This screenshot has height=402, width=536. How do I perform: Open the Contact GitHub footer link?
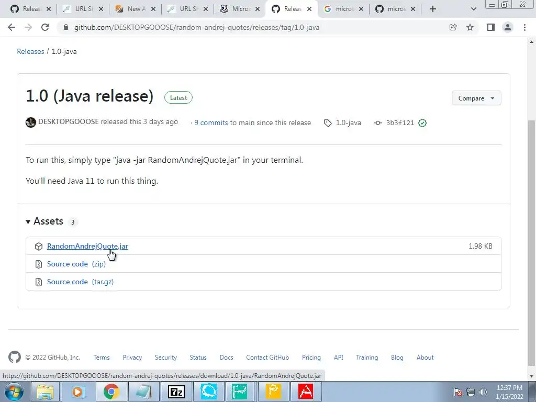click(267, 357)
